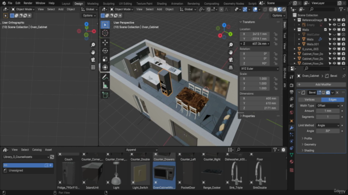The image size is (348, 195).
Task: Select the Cursor tool in viewport toolbar
Action: pos(105,33)
